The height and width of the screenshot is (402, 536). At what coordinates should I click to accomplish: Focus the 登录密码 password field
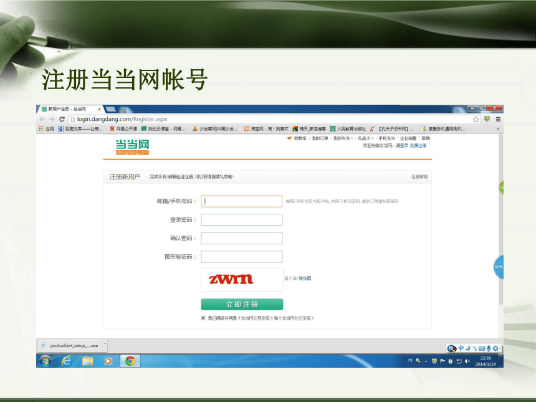242,220
